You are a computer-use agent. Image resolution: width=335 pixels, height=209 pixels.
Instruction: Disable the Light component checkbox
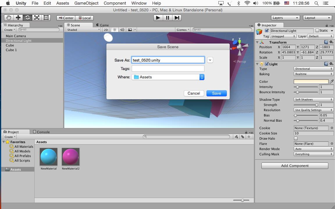click(267, 64)
